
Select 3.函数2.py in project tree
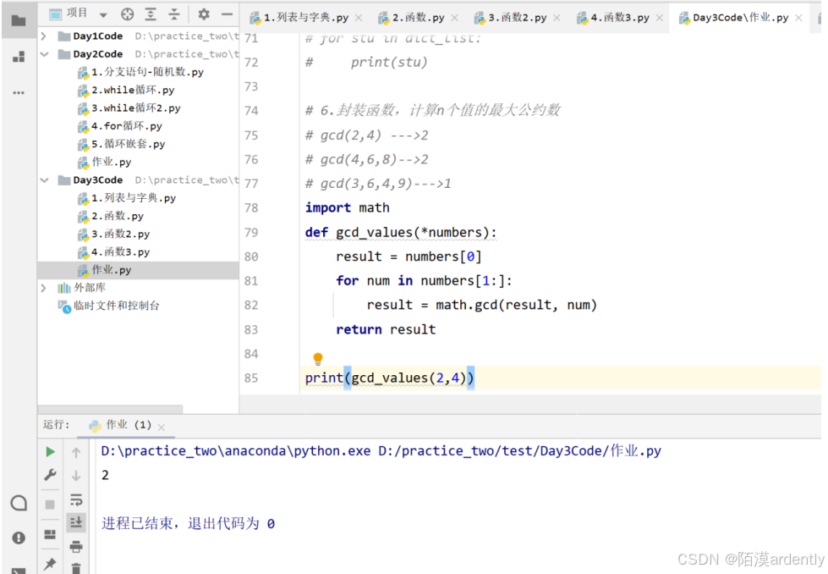113,235
